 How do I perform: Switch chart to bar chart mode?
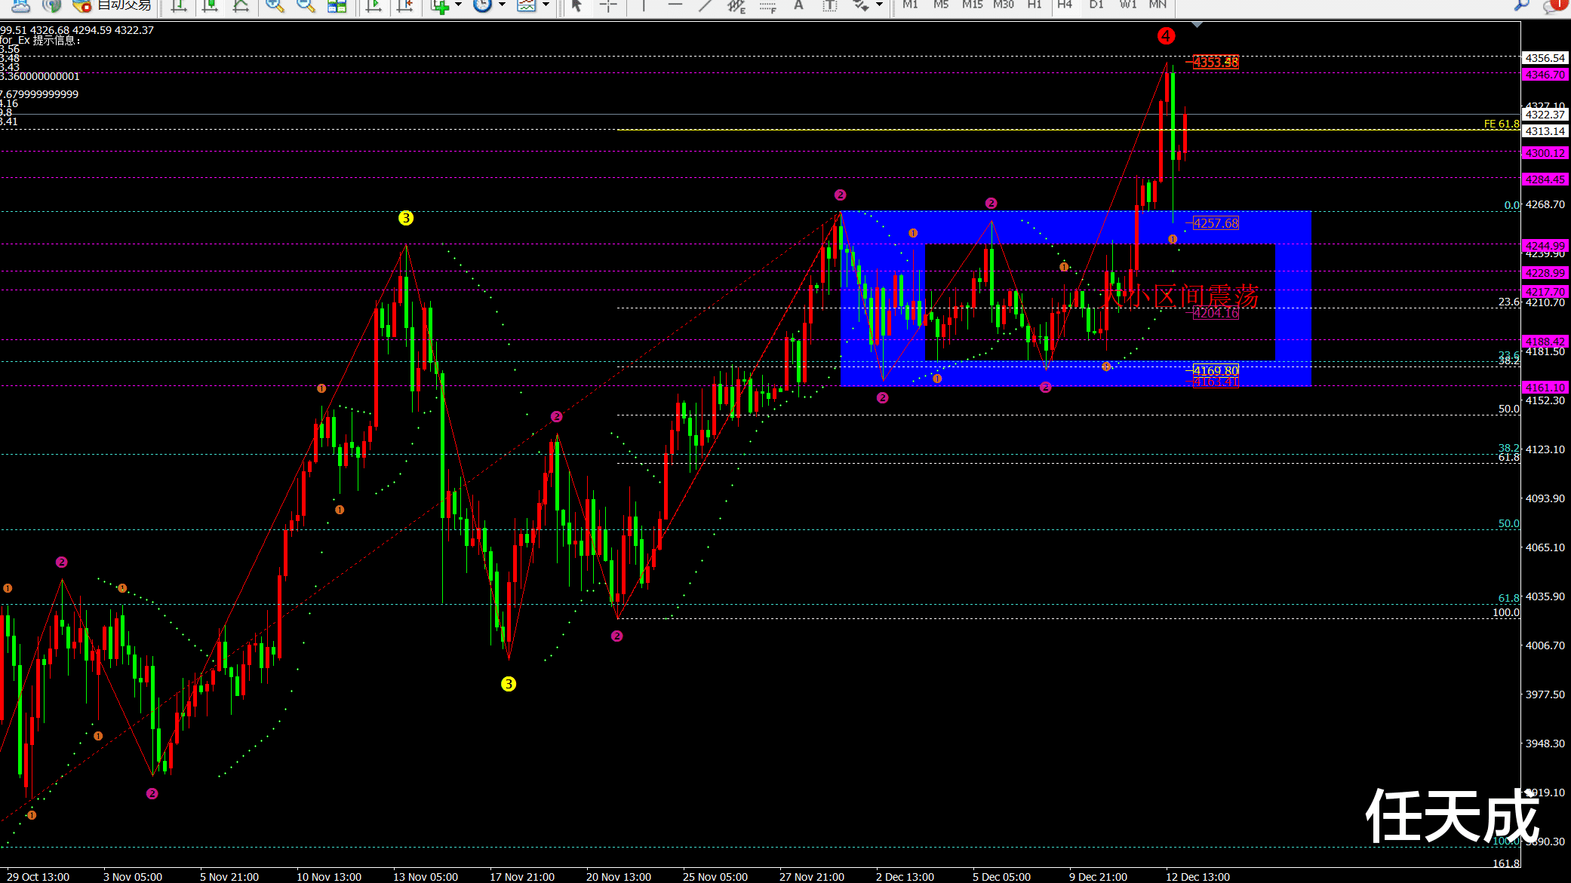click(x=179, y=5)
